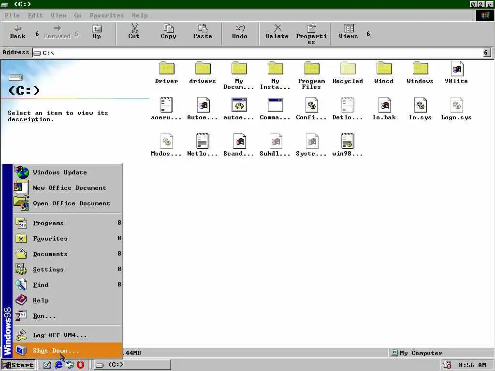Select the Confi... system file

(x=311, y=109)
